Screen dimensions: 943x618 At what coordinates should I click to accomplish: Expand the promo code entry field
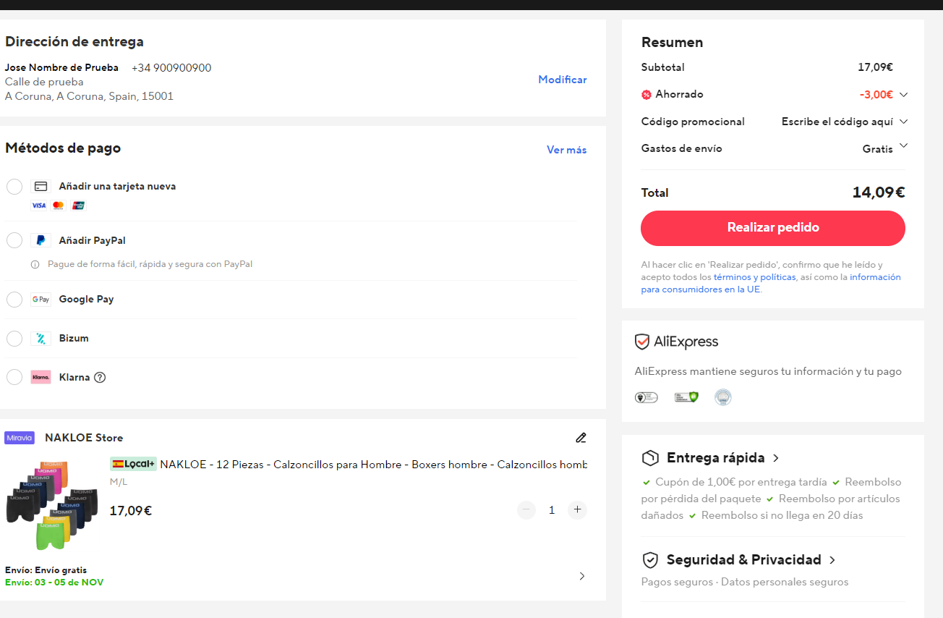click(x=903, y=122)
